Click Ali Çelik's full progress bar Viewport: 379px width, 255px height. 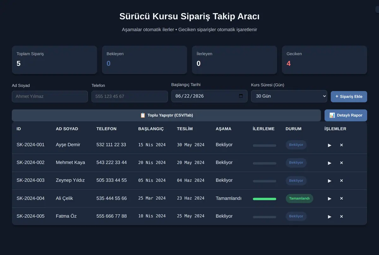[264, 199]
